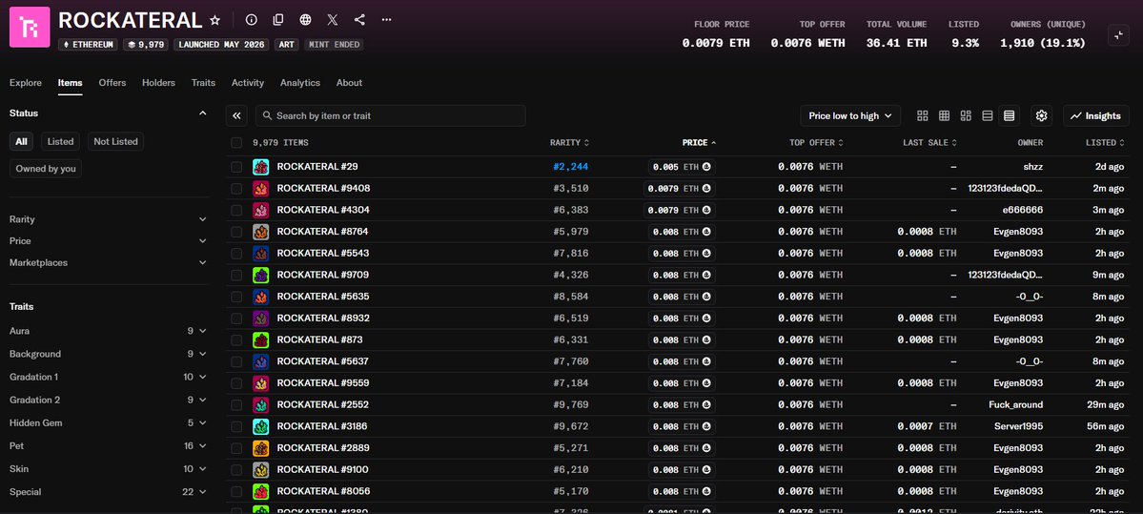Open ROCKATERAL #4304 thumbnail image
The height and width of the screenshot is (514, 1143).
coord(261,210)
